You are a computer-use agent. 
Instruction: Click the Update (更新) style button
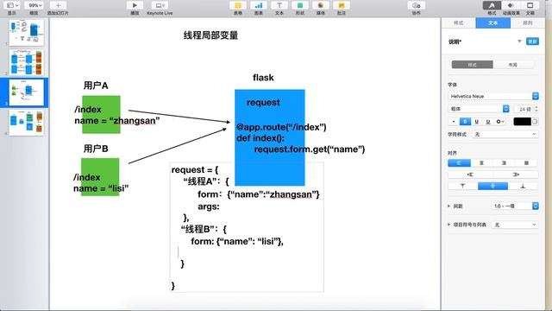click(532, 41)
